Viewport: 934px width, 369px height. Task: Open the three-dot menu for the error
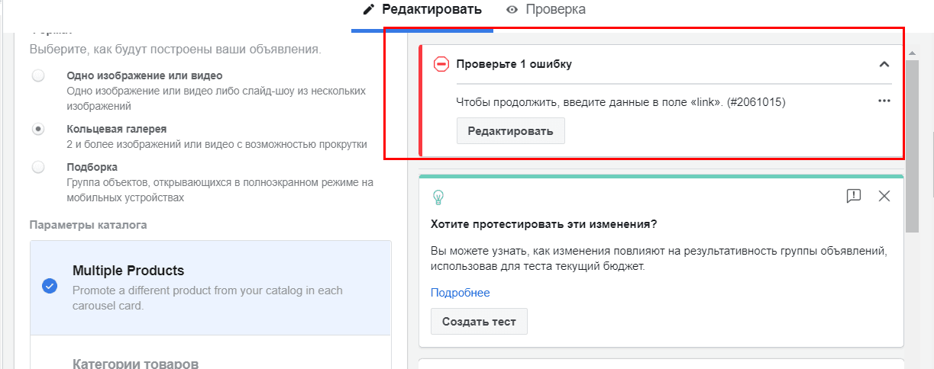[884, 101]
